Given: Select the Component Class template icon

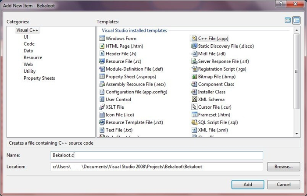Looking at the screenshot, I should (x=194, y=84).
